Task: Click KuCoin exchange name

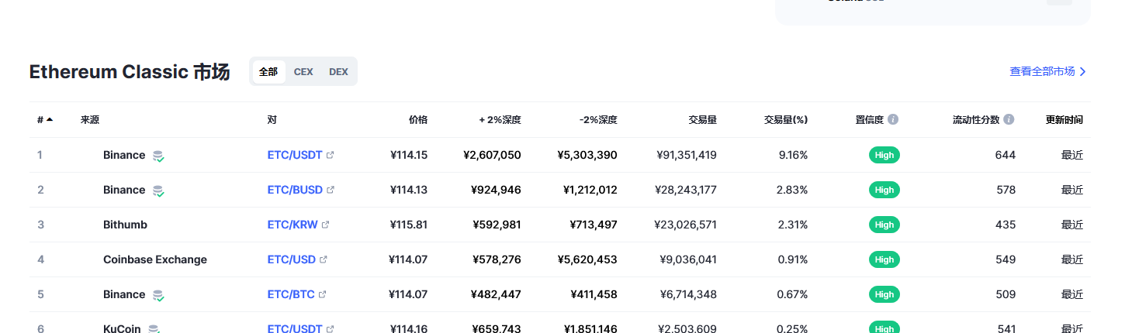Action: [x=122, y=329]
